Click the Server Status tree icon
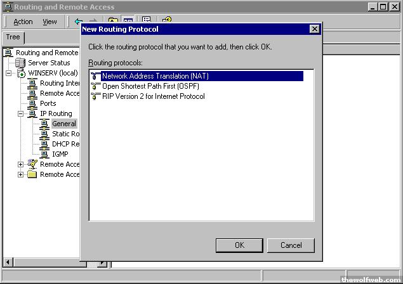This screenshot has width=403, height=284. click(20, 63)
